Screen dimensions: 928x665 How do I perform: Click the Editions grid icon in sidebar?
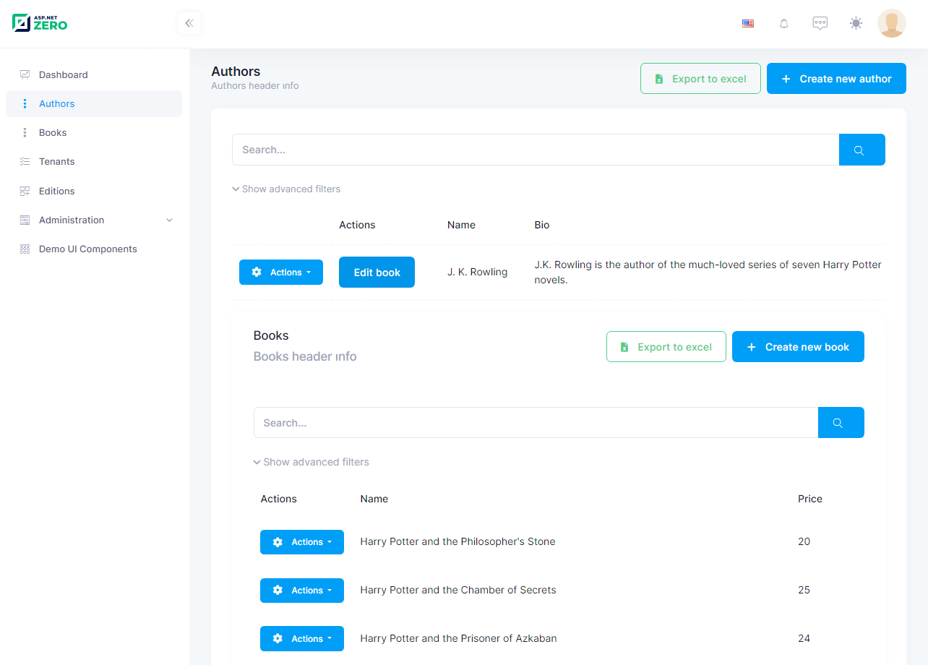(25, 191)
